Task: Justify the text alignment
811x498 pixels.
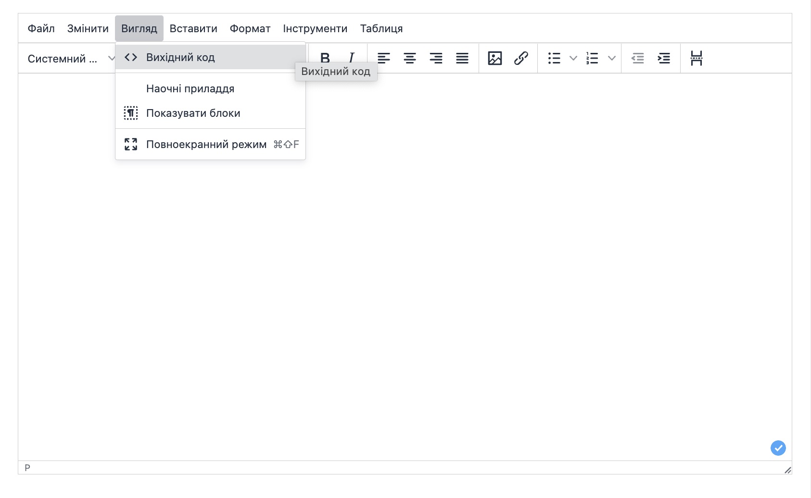Action: pyautogui.click(x=462, y=58)
